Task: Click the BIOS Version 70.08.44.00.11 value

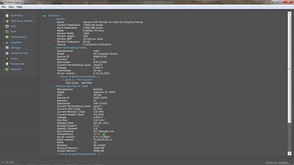Action: (103, 140)
